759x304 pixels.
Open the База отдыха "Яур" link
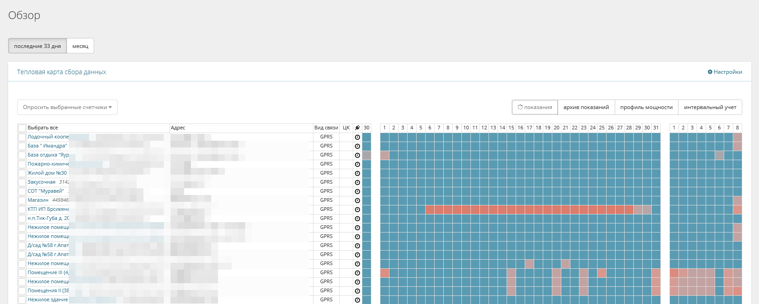[48, 155]
